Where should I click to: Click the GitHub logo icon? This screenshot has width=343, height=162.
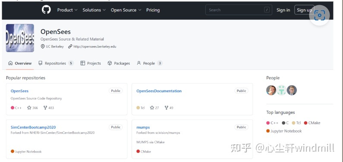[46, 10]
